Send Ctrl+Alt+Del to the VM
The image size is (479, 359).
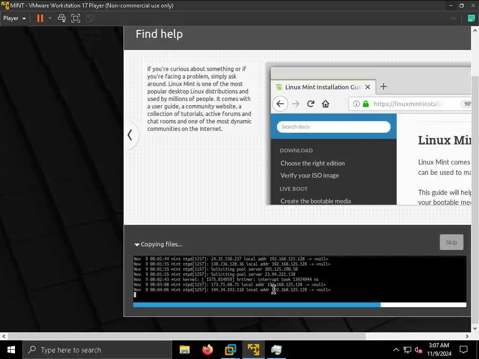[x=62, y=18]
